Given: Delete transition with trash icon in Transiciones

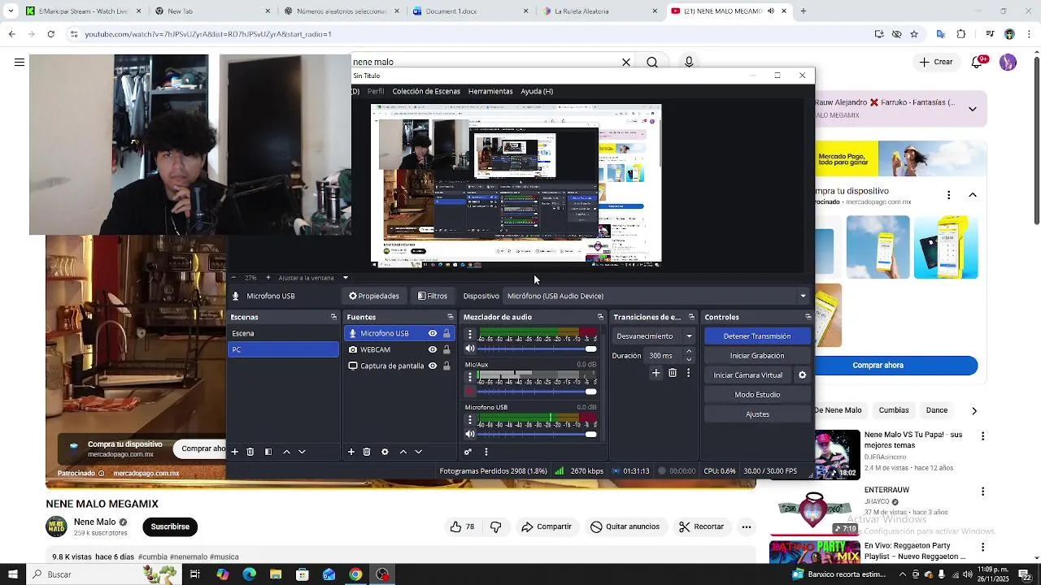Looking at the screenshot, I should point(673,373).
